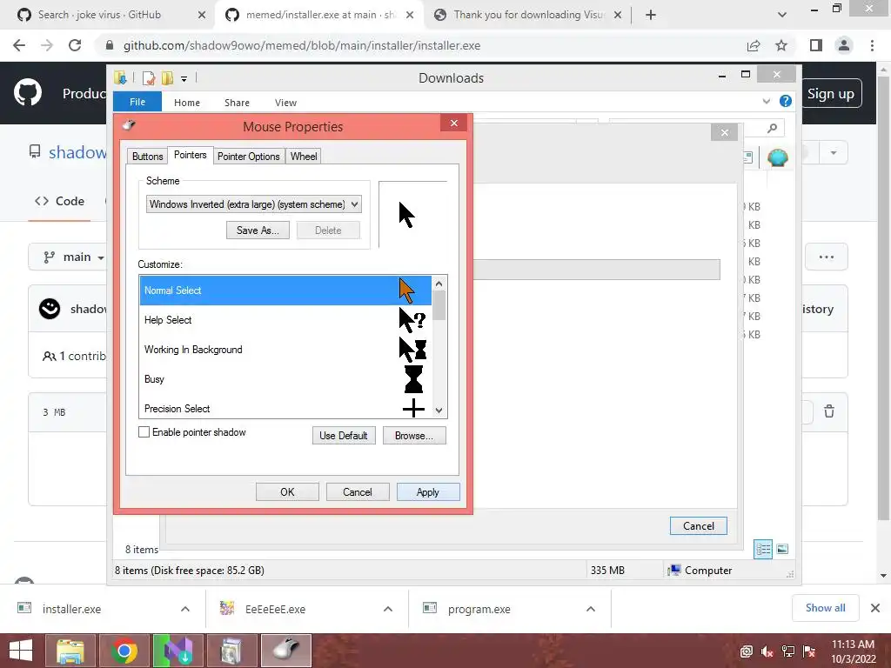
Task: Open a new Chrome tab
Action: click(x=651, y=16)
